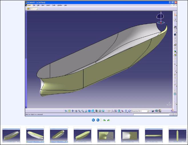Select the Pan view tool

click(x=73, y=111)
